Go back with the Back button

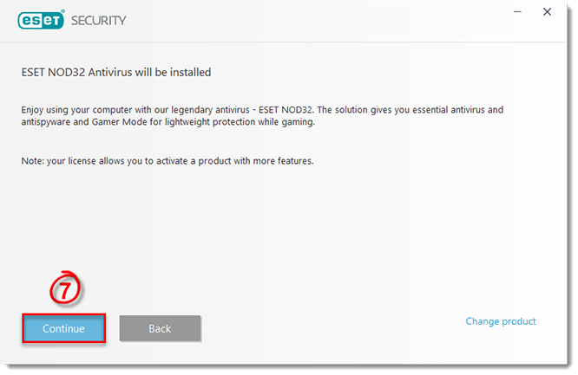click(x=160, y=328)
